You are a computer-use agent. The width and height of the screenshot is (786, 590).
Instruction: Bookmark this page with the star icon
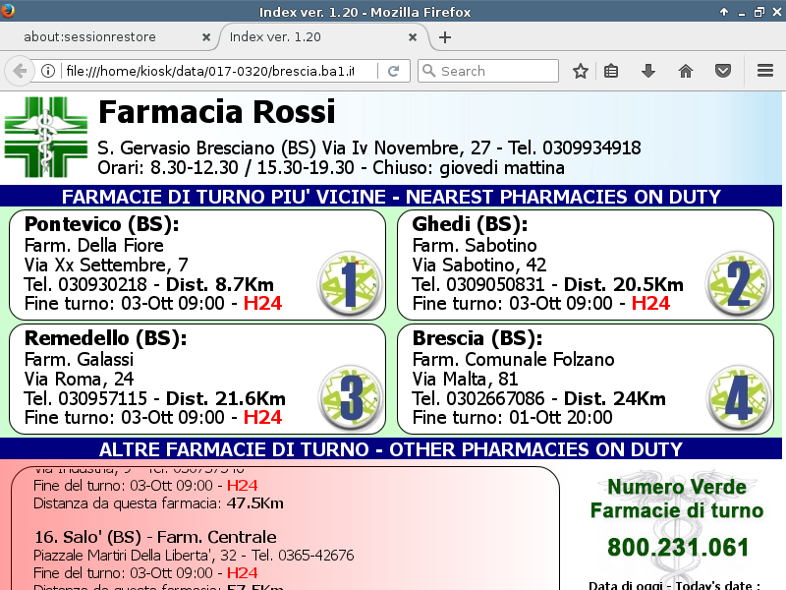[581, 71]
